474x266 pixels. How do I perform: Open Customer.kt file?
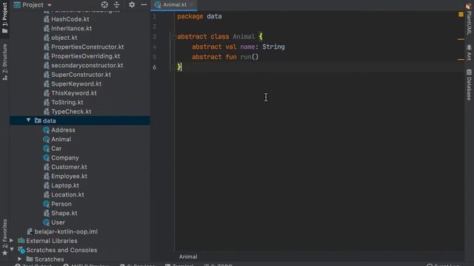pos(69,167)
